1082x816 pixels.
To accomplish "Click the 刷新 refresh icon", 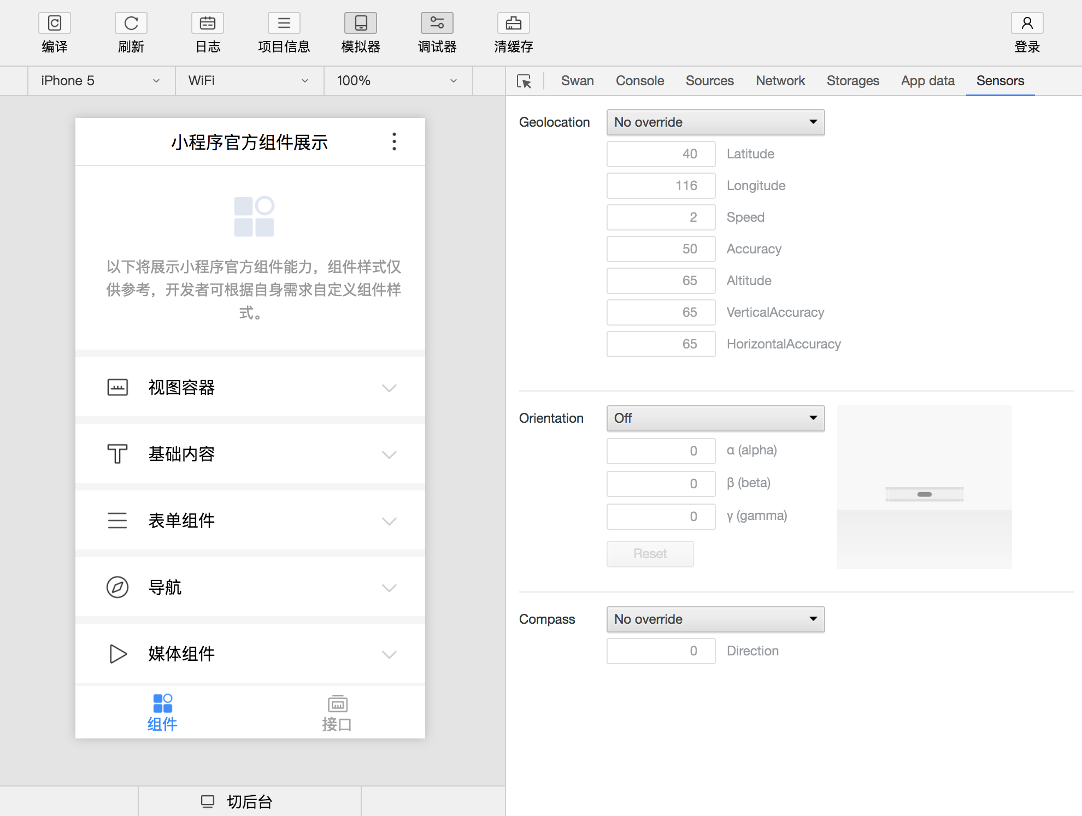I will 131,23.
